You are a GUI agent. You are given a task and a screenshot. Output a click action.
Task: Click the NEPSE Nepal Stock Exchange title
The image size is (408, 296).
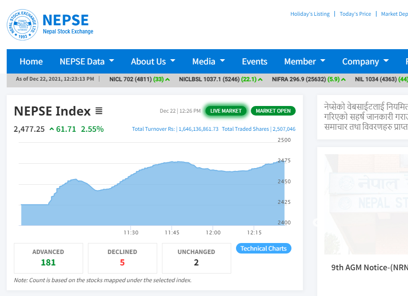click(68, 24)
